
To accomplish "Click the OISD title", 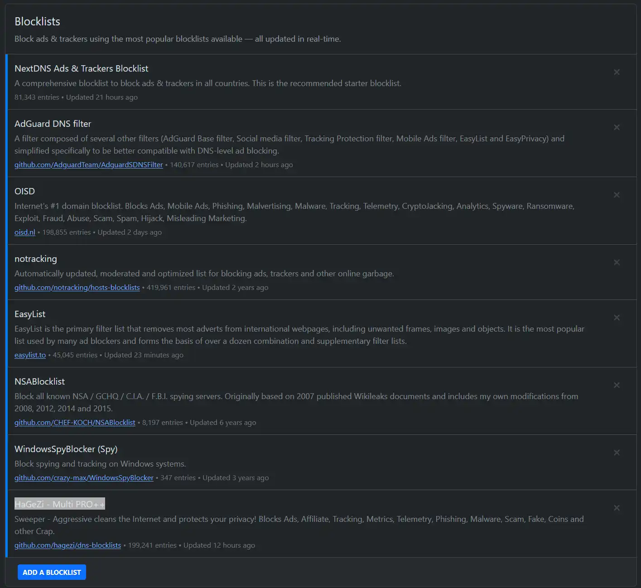I will tap(24, 191).
